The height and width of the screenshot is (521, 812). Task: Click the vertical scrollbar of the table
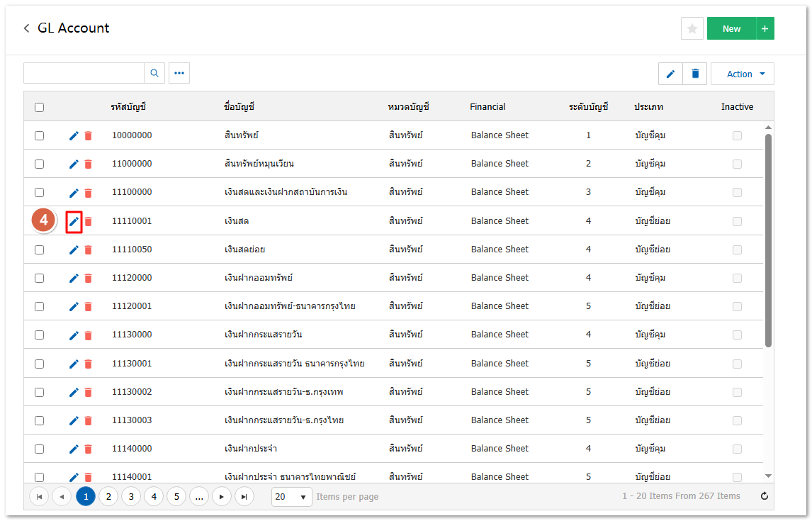(768, 241)
